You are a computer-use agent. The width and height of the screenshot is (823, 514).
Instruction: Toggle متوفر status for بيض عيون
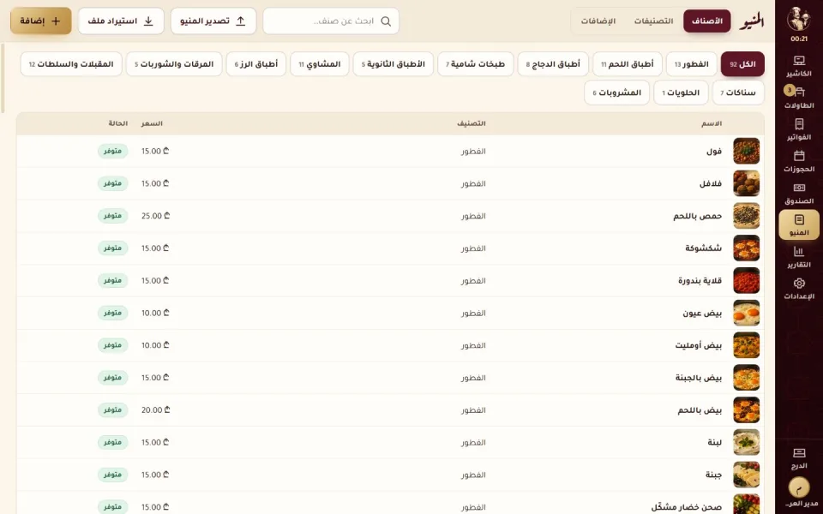click(113, 314)
